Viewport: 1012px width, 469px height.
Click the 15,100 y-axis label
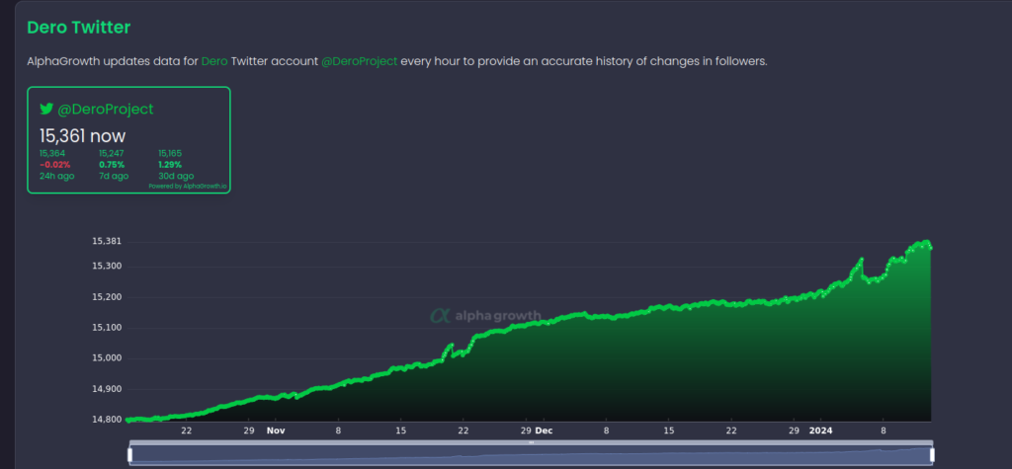click(107, 328)
